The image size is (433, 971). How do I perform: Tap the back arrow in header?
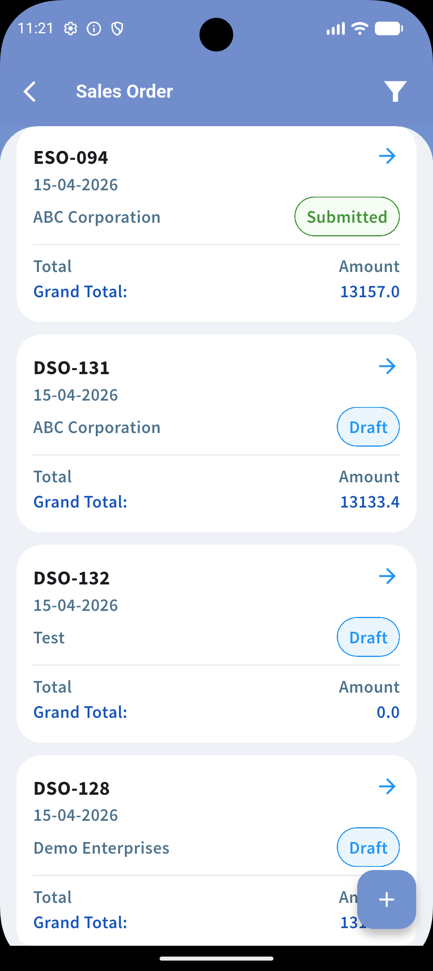pyautogui.click(x=30, y=92)
